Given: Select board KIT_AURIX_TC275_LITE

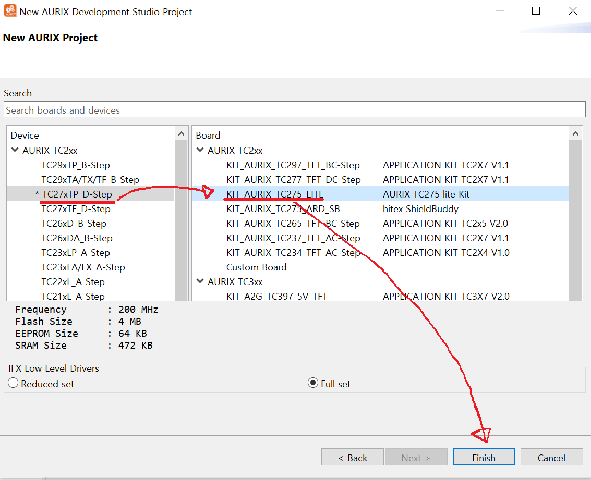Looking at the screenshot, I should (x=275, y=194).
